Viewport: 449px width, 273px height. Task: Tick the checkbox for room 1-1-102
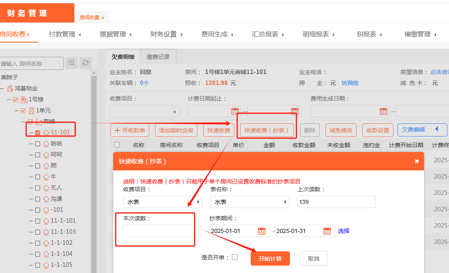[x=38, y=243]
